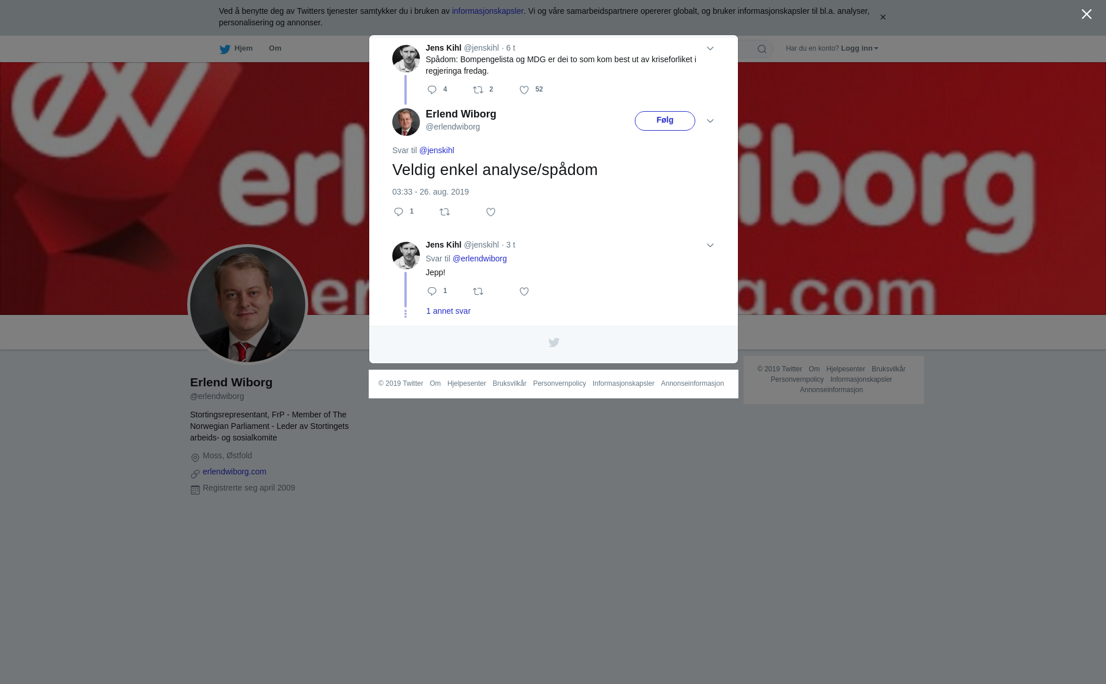Retweet Jens Kihl's Spådom tweet
Screen dimensions: 1106x684
tap(478, 90)
